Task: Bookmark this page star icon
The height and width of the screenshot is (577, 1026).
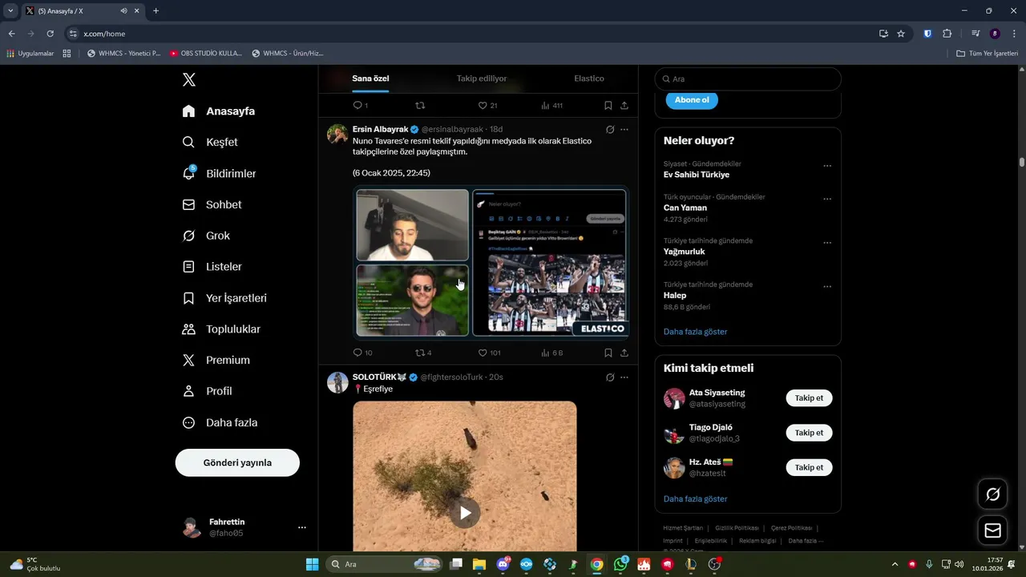Action: (901, 34)
